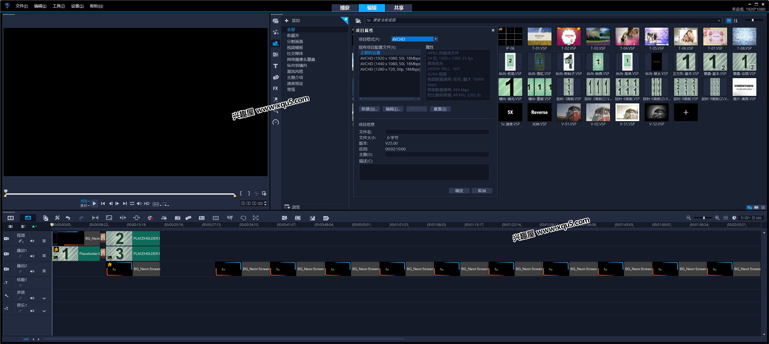Image resolution: width=769 pixels, height=344 pixels.
Task: Zoom out the timeline with minus magnifier
Action: (688, 218)
